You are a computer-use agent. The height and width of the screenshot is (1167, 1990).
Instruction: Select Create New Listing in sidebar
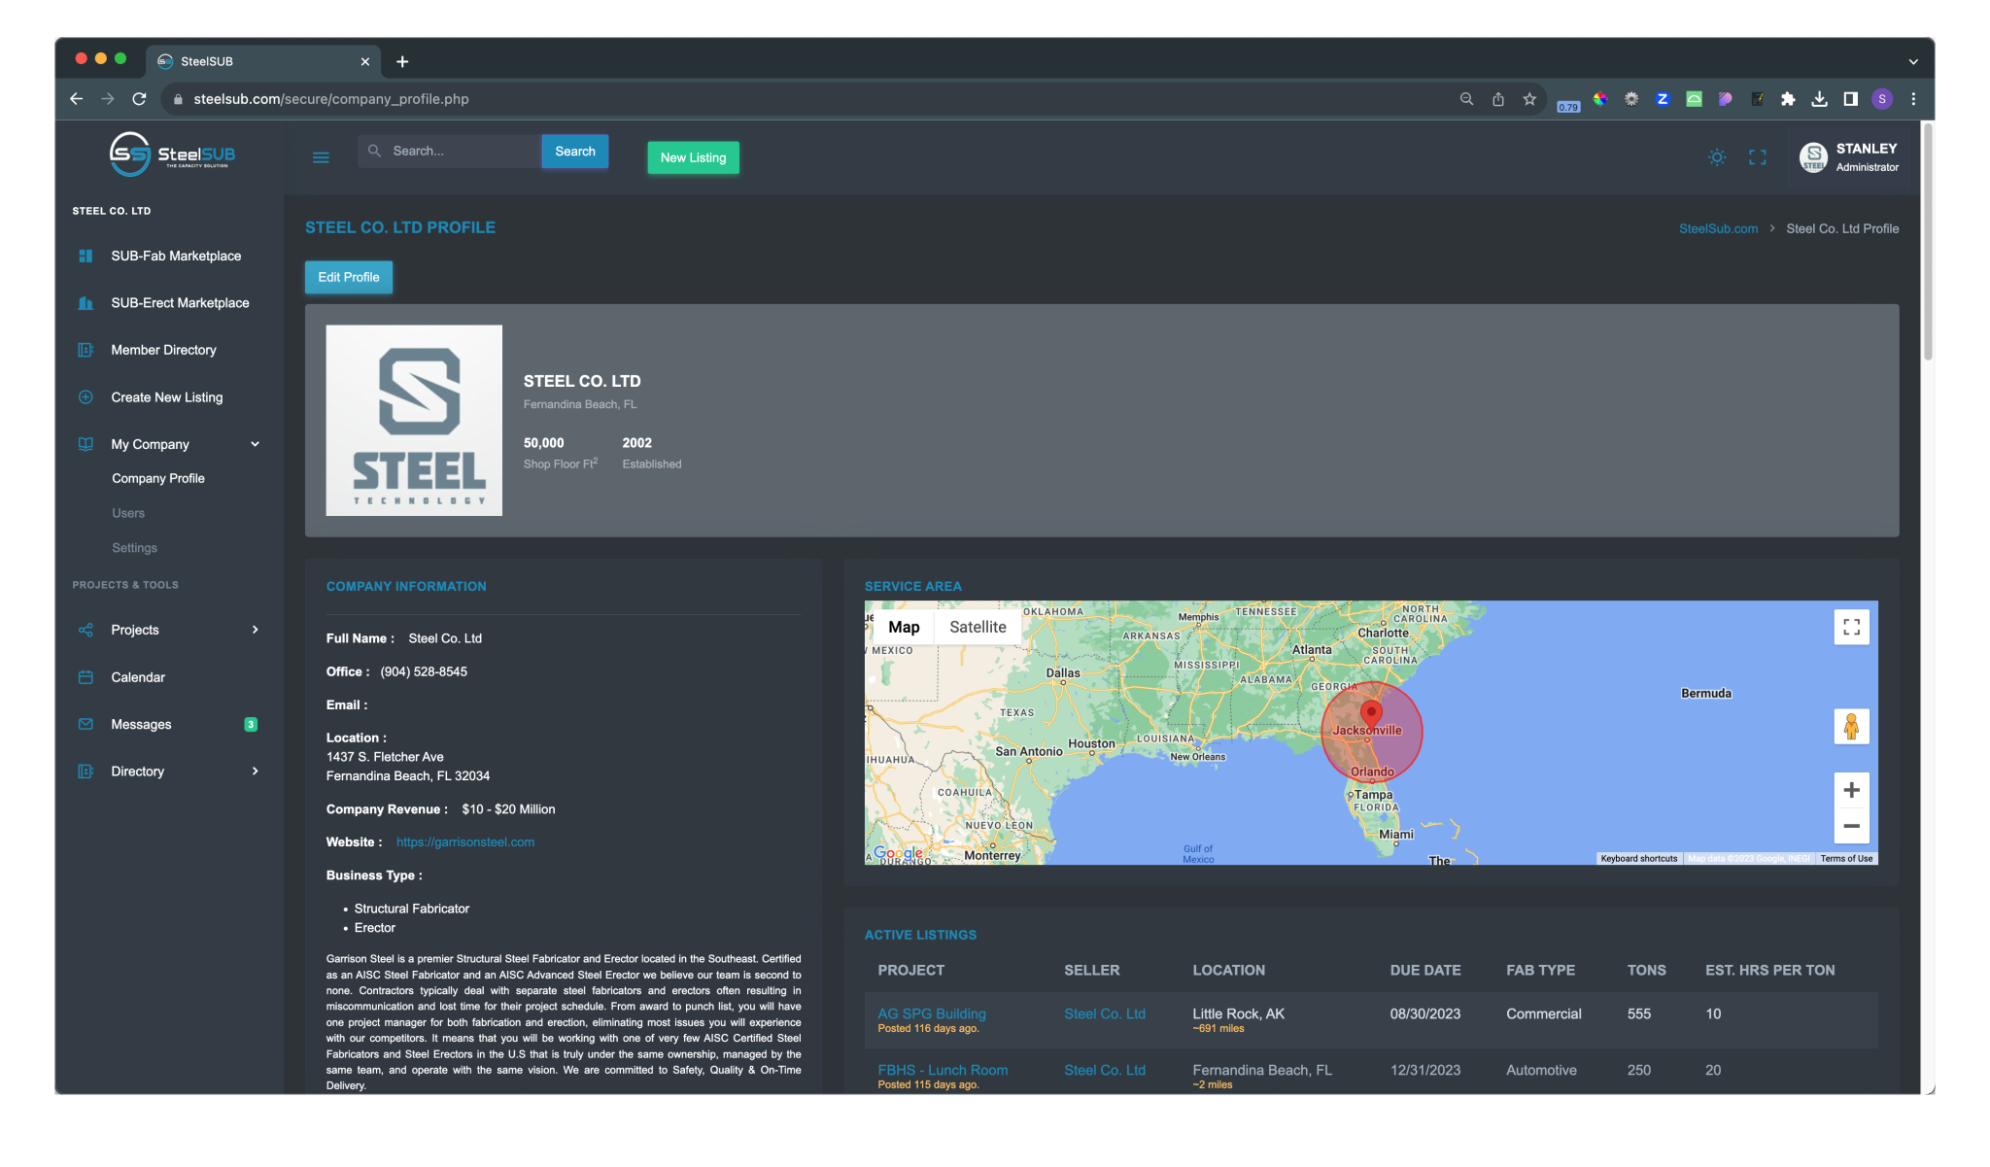coord(165,396)
